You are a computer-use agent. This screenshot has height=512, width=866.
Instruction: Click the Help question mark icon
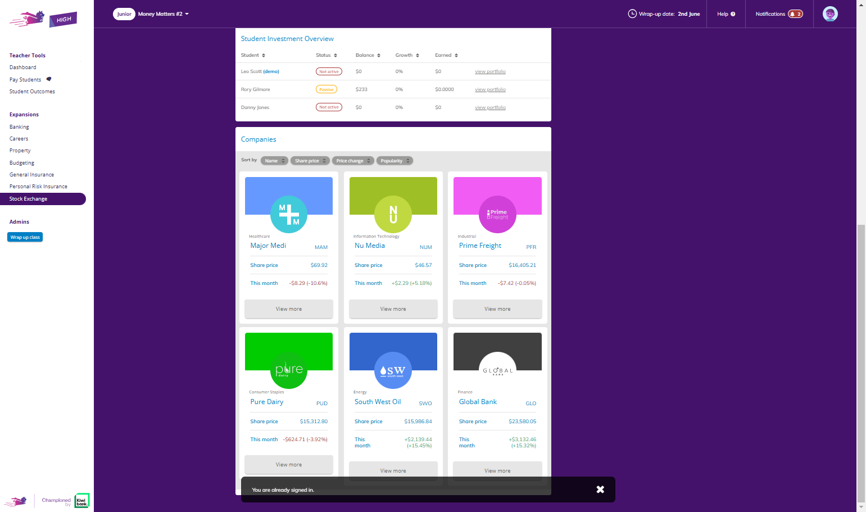733,14
